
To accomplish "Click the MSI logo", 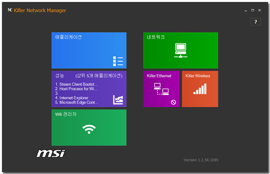I will click(x=51, y=153).
